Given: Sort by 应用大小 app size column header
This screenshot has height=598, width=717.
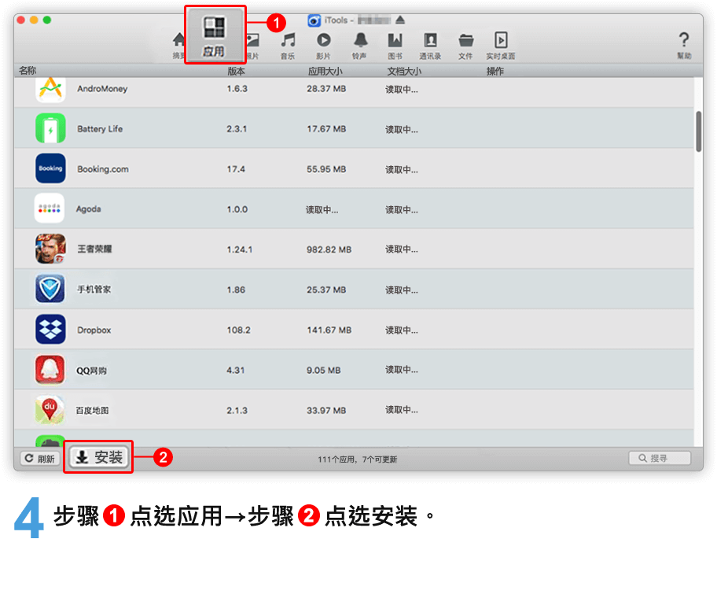Looking at the screenshot, I should tap(325, 71).
